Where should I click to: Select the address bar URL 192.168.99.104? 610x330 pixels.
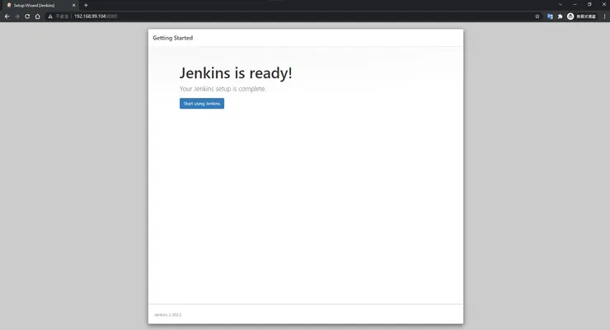(x=96, y=16)
